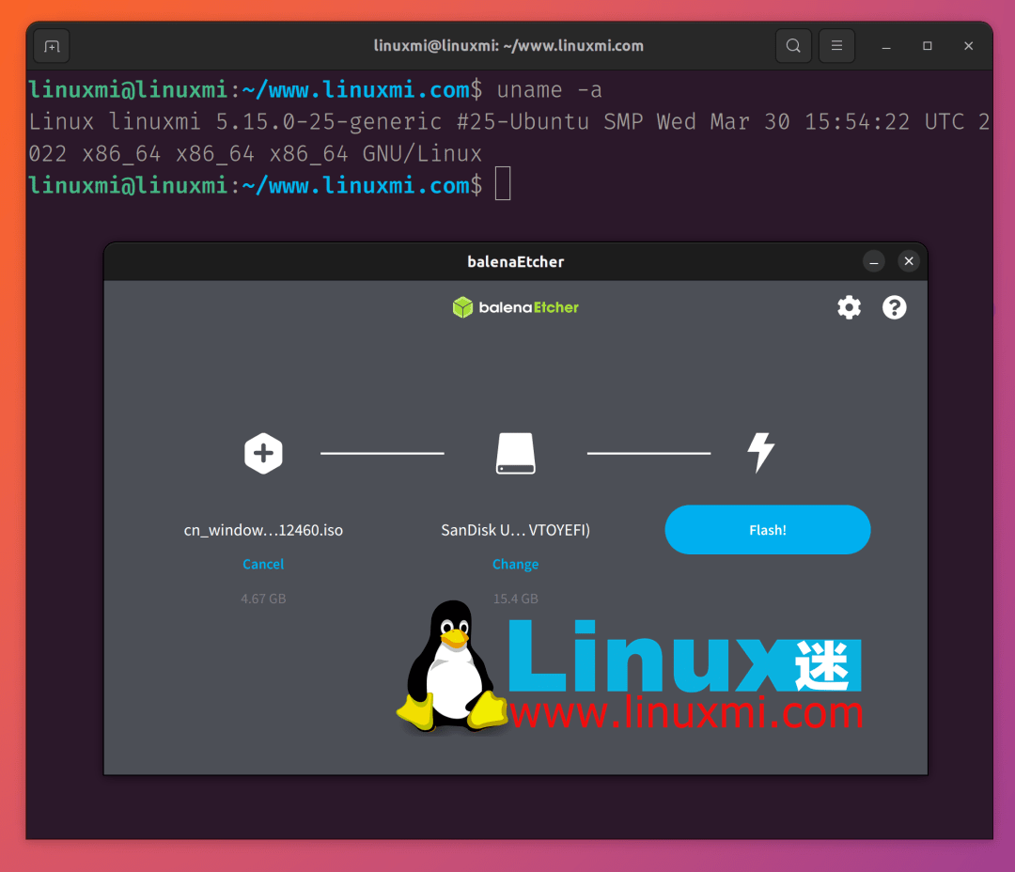
Task: Open terminal hamburger menu
Action: [836, 46]
